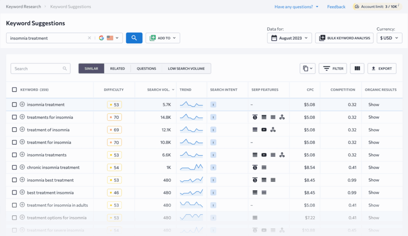The height and width of the screenshot is (236, 408).
Task: Click the blue search magnifier button
Action: click(x=134, y=38)
